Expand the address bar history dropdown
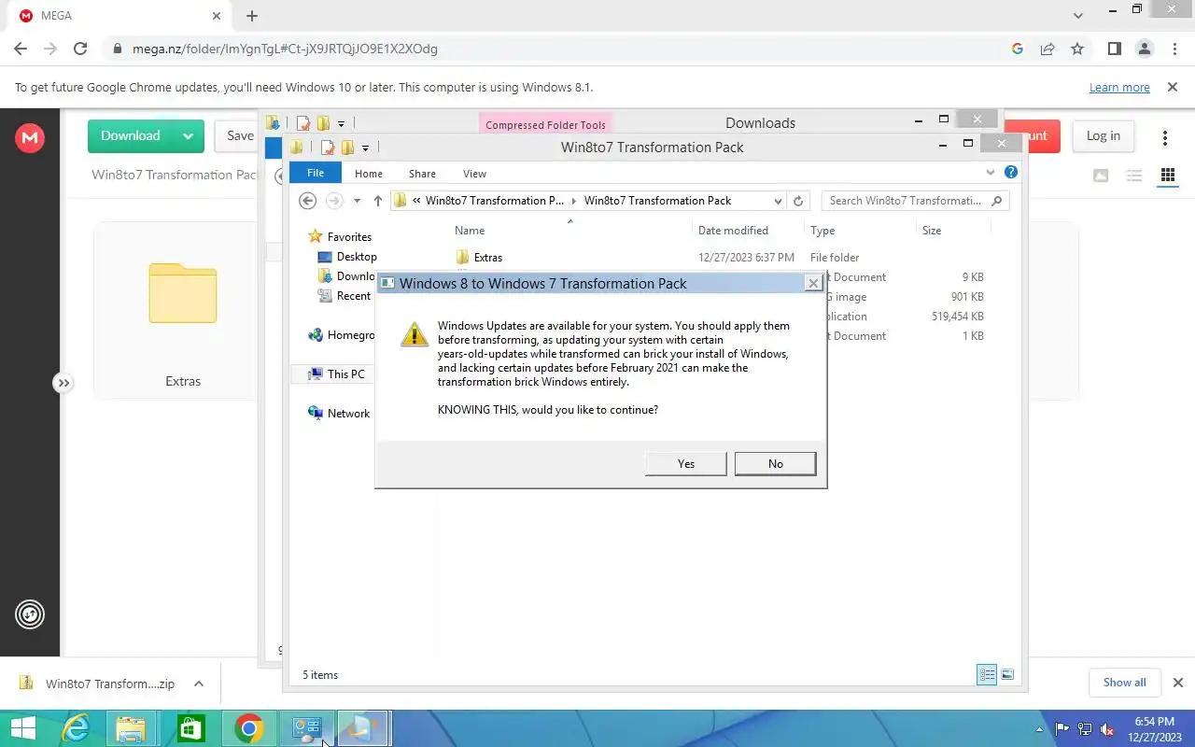The height and width of the screenshot is (747, 1195). point(779,201)
